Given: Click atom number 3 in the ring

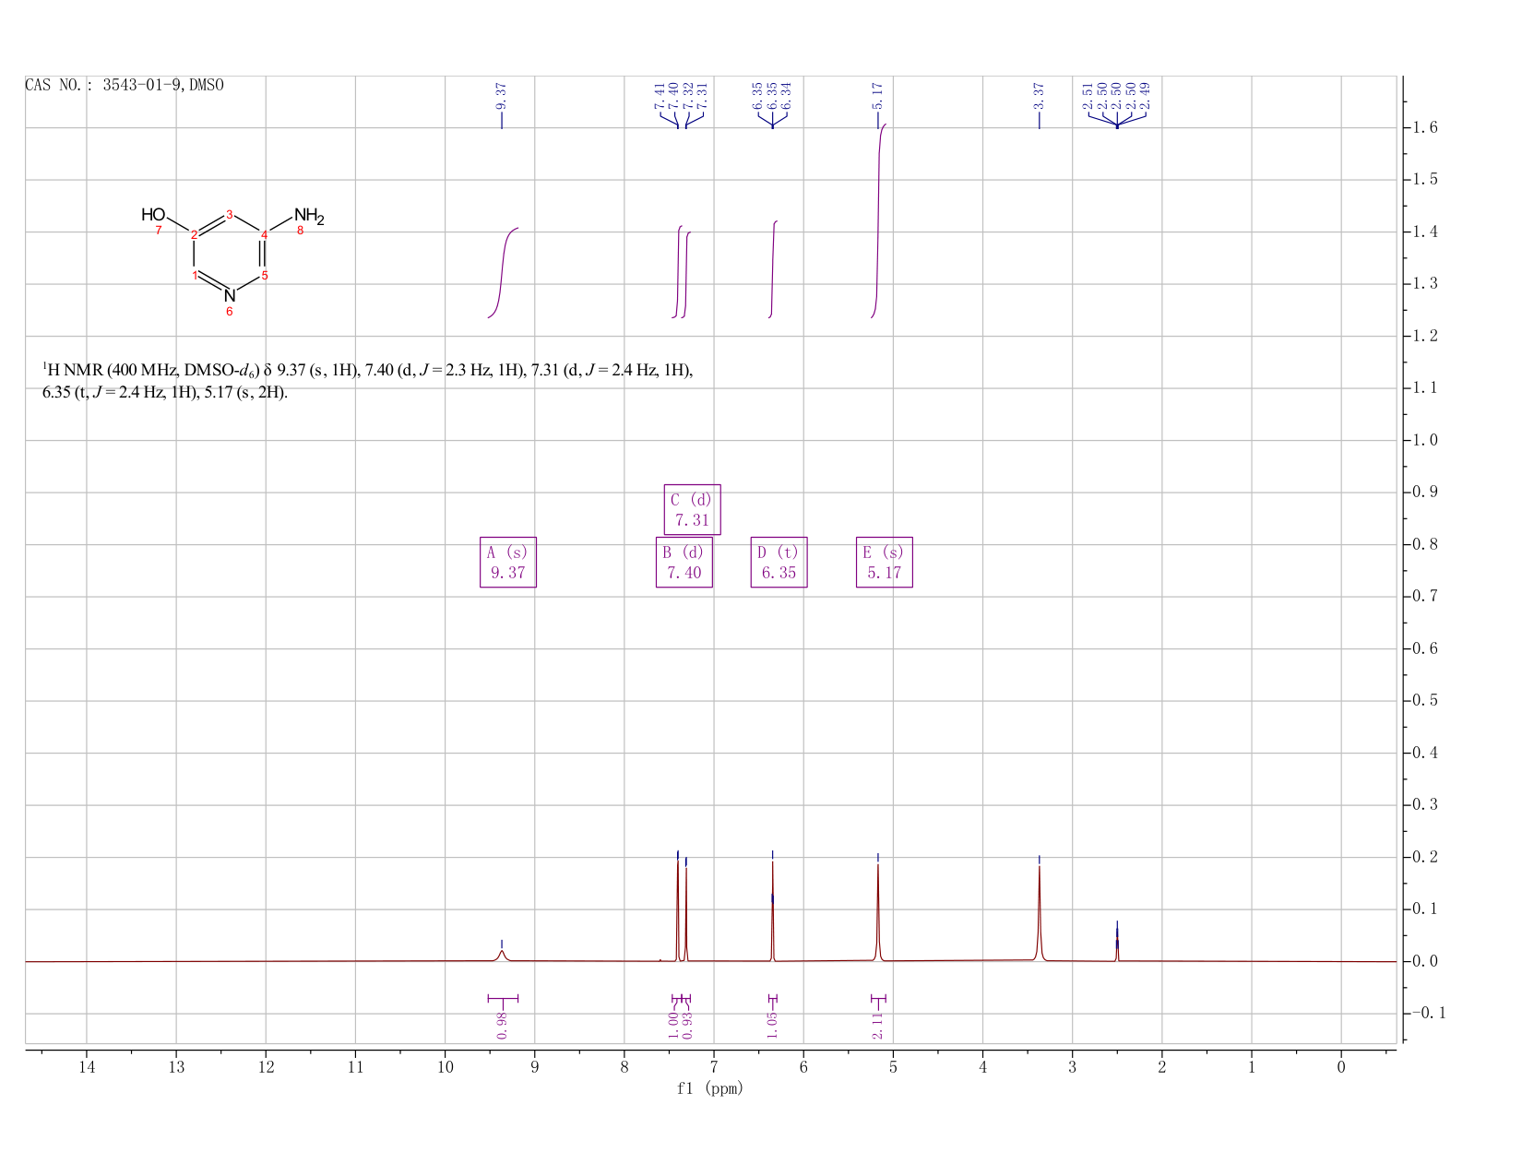Looking at the screenshot, I should (x=230, y=214).
